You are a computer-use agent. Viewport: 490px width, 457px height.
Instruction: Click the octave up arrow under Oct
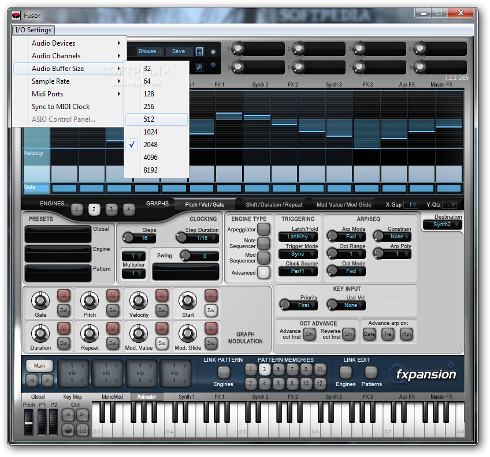[x=83, y=414]
